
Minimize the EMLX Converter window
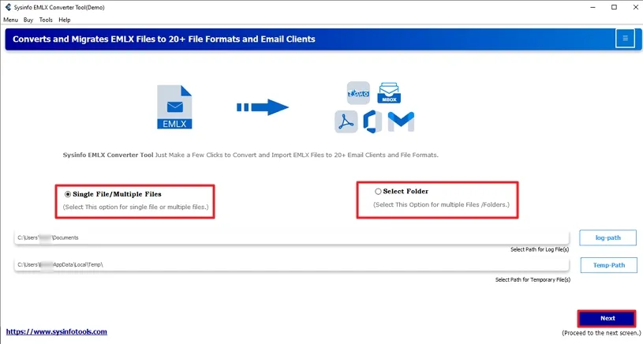click(593, 7)
